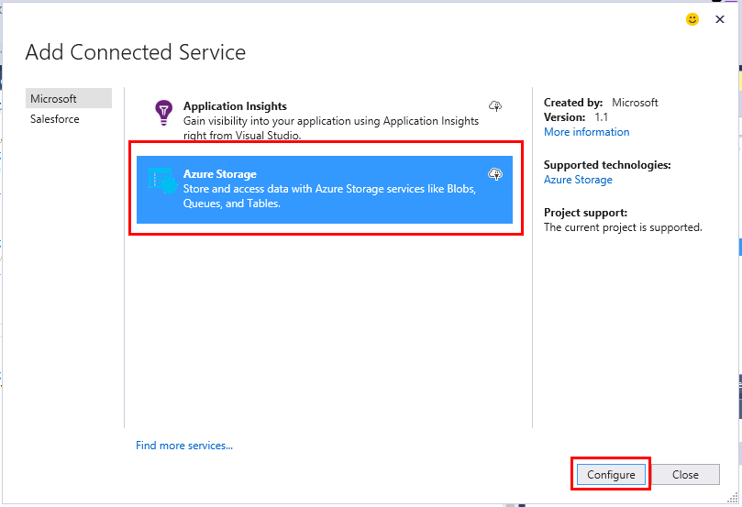742x507 pixels.
Task: Click the Version 1.1 details text
Action: coord(576,117)
